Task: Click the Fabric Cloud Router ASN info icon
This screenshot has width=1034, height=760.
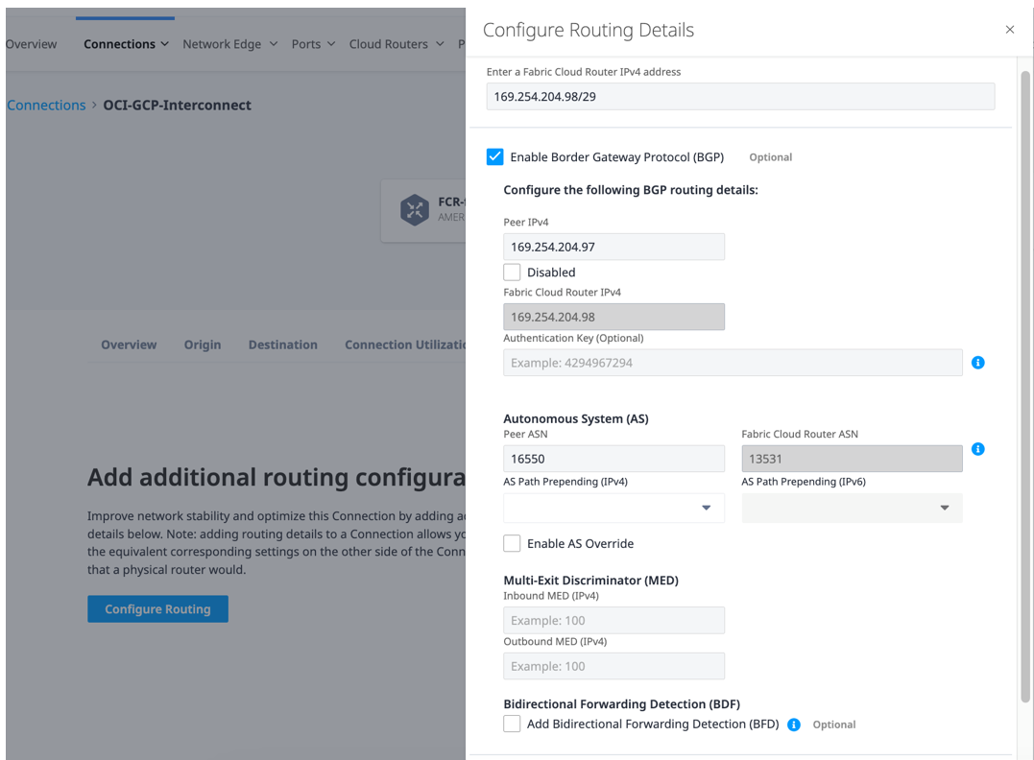Action: click(x=977, y=449)
